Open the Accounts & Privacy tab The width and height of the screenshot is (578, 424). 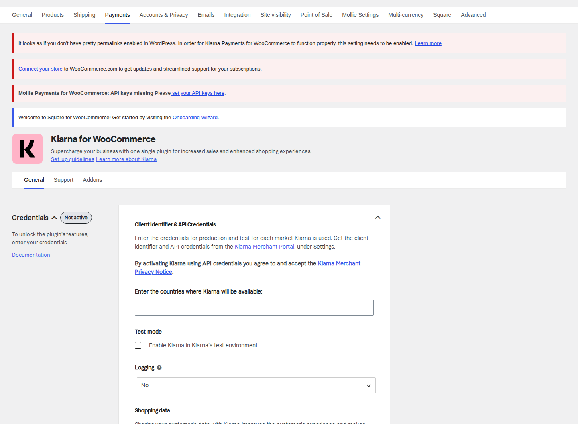tap(164, 15)
